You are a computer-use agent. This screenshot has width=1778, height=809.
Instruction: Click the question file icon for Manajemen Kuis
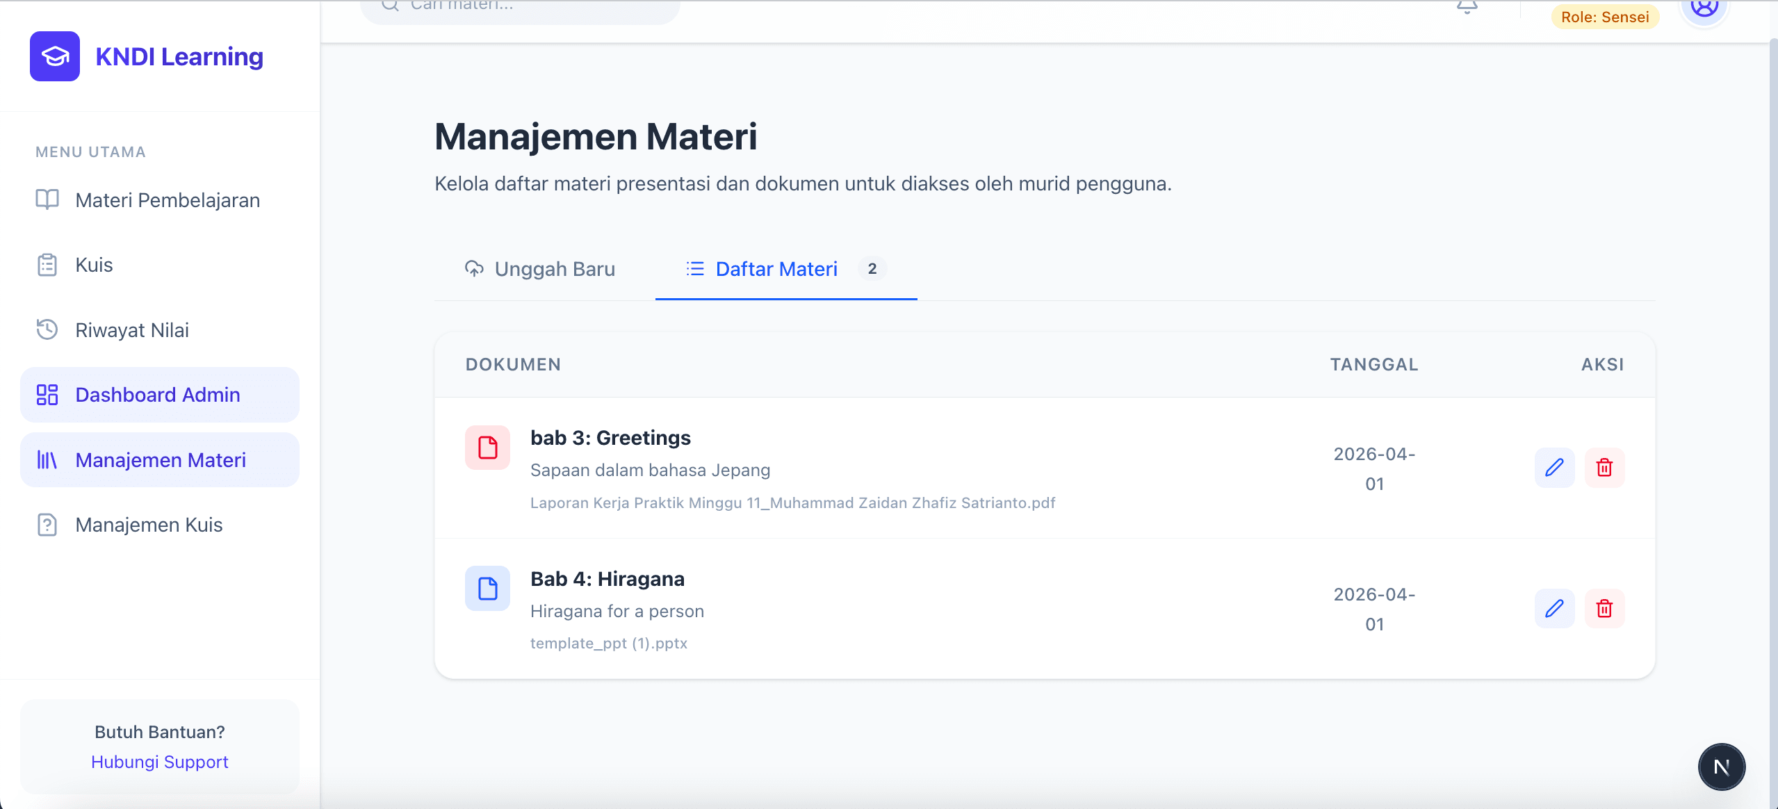pyautogui.click(x=47, y=525)
